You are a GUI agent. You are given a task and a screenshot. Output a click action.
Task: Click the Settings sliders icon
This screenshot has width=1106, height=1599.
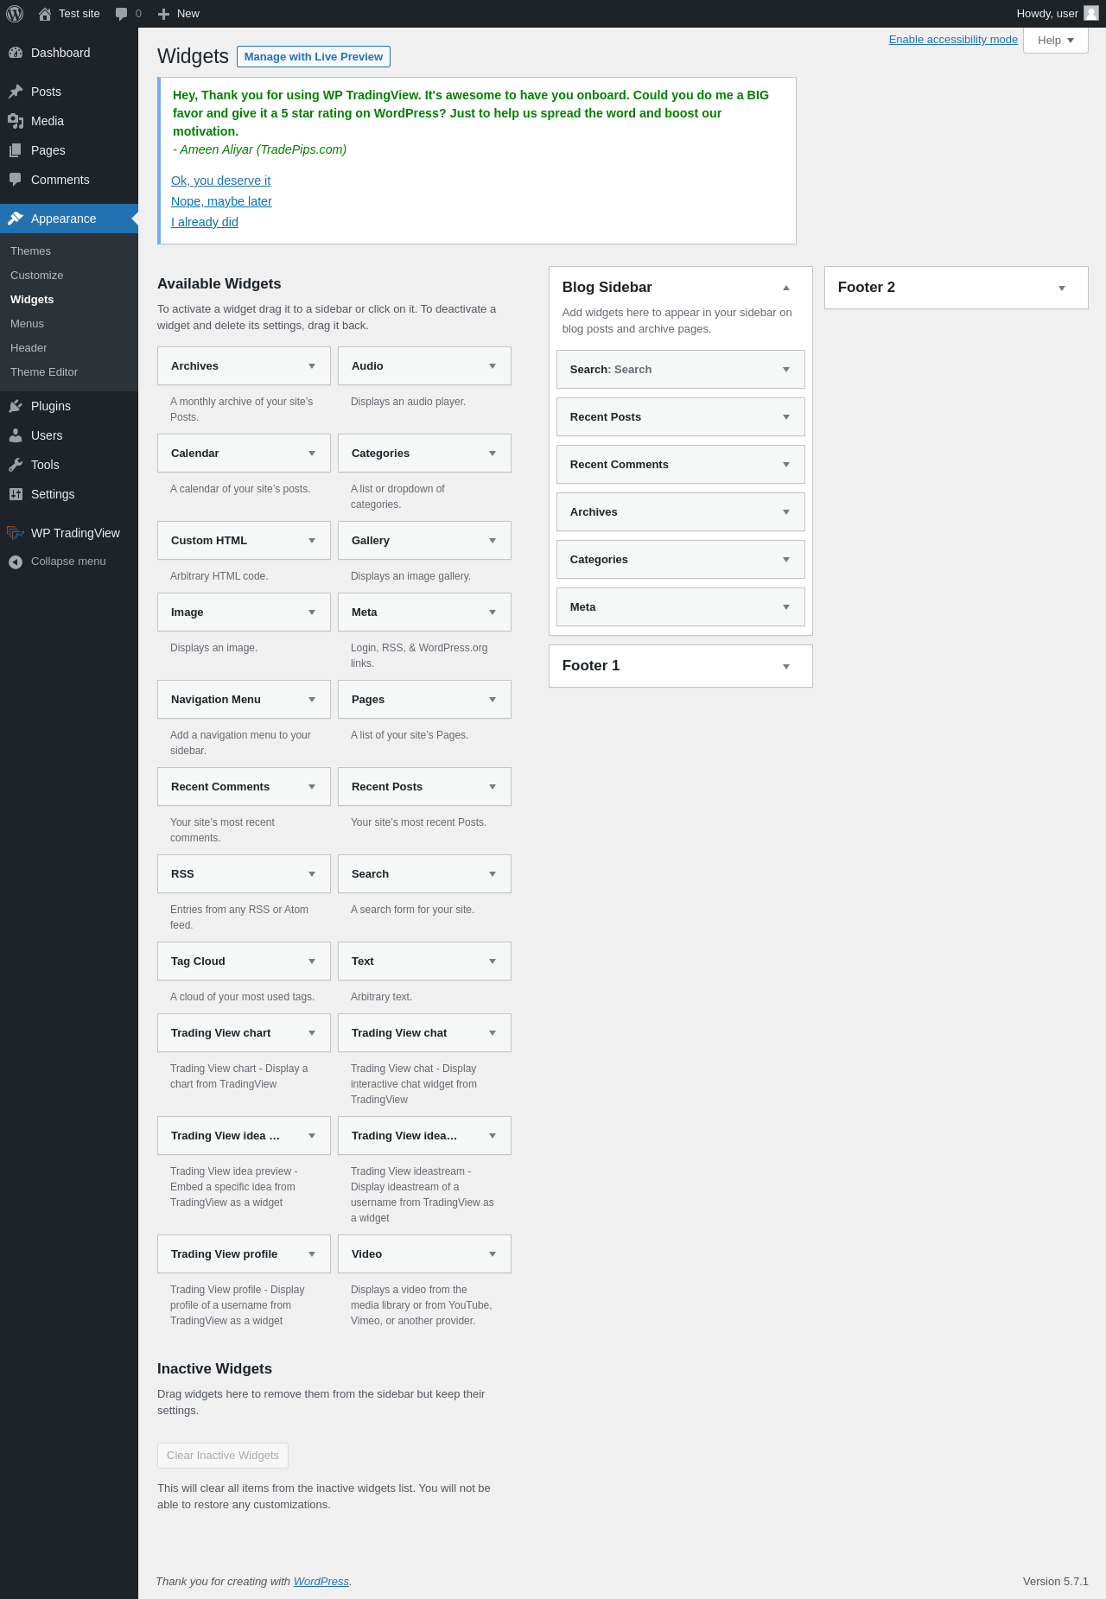coord(16,494)
